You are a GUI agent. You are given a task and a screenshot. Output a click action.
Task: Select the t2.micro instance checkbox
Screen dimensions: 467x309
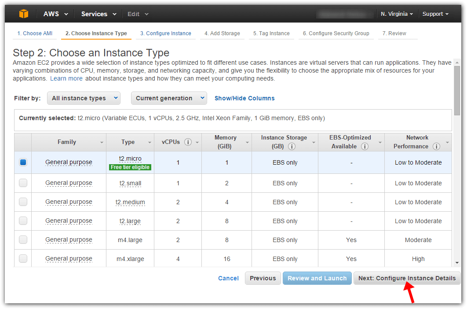tap(23, 162)
